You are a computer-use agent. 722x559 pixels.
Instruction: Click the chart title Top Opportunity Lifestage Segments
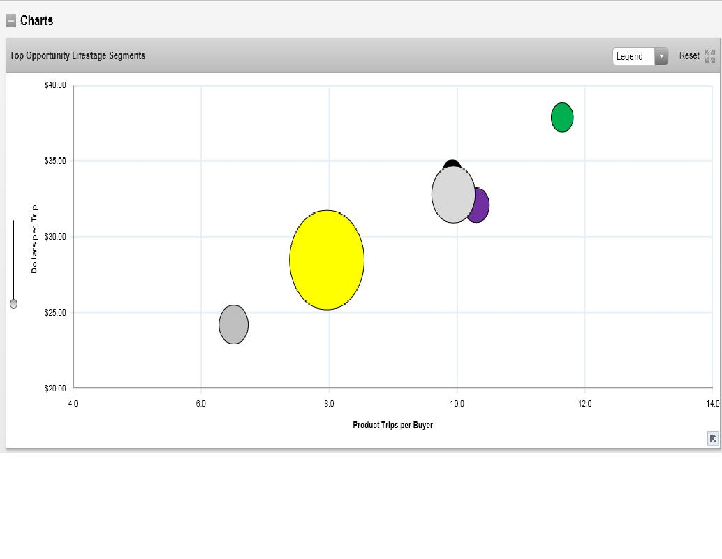(x=78, y=55)
